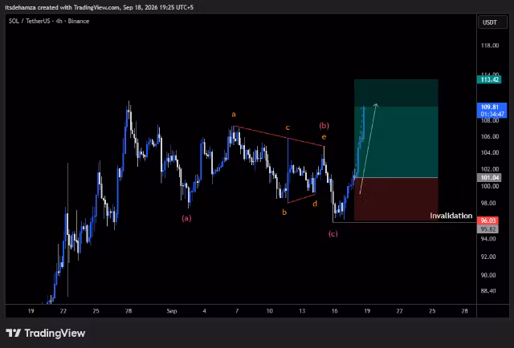514x348 pixels.
Task: Open the USDT currency selector
Action: pos(492,22)
